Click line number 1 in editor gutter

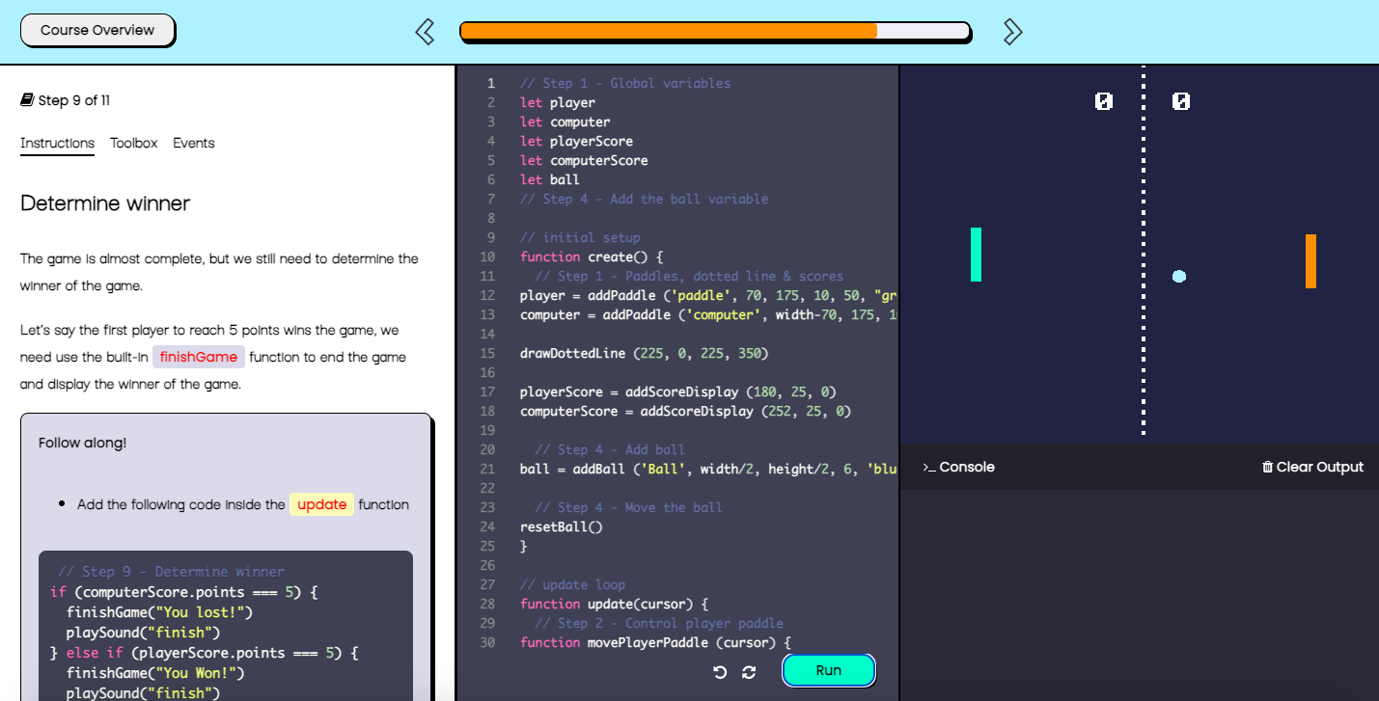[491, 83]
